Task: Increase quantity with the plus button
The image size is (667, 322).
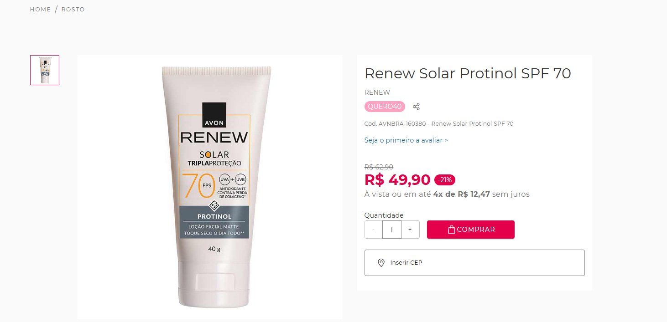Action: pyautogui.click(x=410, y=230)
